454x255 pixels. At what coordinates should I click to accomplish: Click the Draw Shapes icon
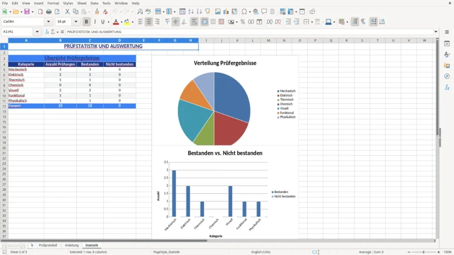click(312, 12)
